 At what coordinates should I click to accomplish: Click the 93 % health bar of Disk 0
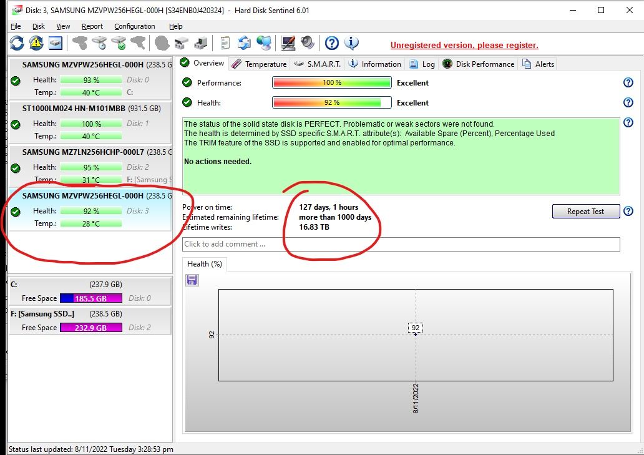coord(90,80)
